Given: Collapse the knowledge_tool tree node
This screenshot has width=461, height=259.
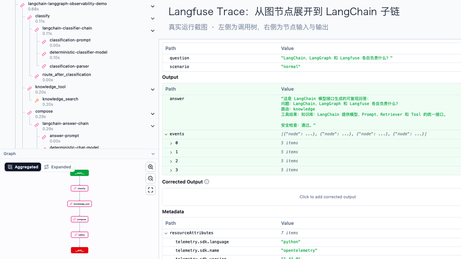Looking at the screenshot, I should (153, 89).
